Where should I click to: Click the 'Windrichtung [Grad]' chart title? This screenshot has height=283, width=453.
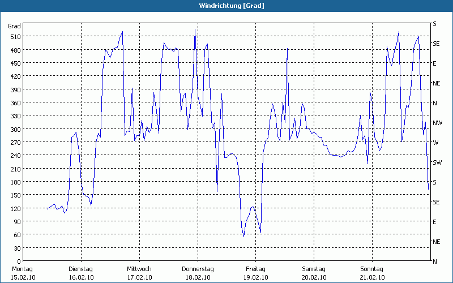point(232,6)
